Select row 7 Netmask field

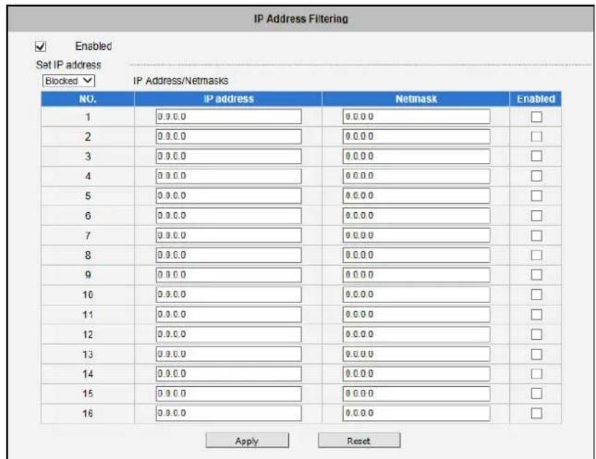[x=417, y=236]
